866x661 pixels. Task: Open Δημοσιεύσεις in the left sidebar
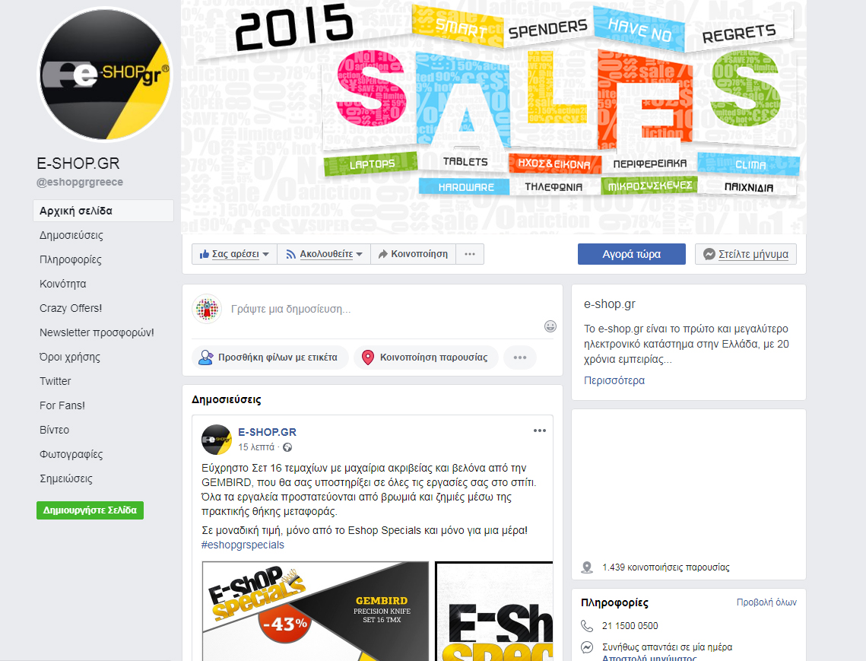pyautogui.click(x=71, y=236)
